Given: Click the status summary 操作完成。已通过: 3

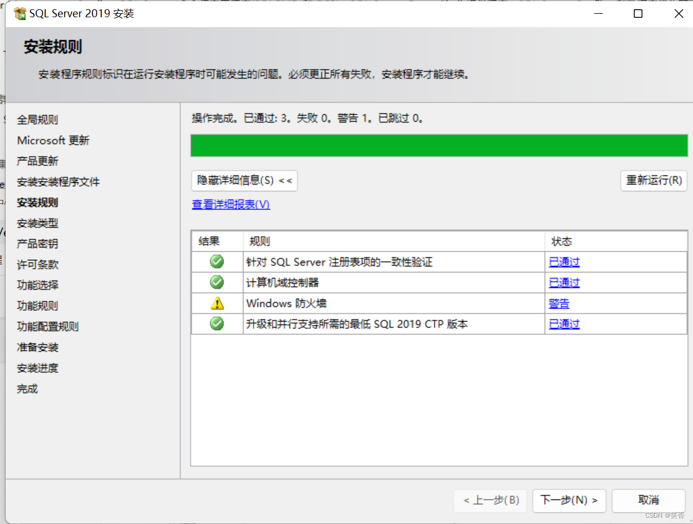Looking at the screenshot, I should 307,118.
